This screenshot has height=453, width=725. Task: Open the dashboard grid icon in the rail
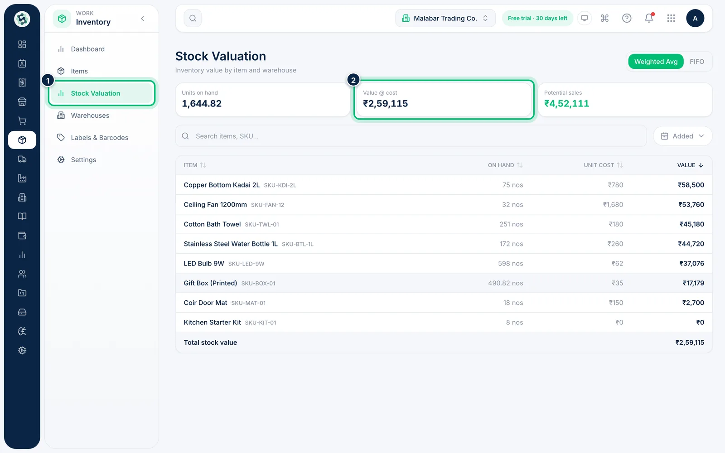coord(22,44)
